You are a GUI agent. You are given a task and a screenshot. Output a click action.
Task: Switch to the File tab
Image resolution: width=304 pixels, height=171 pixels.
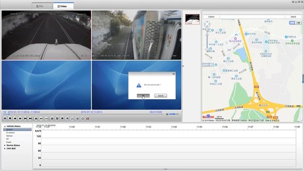click(x=42, y=6)
